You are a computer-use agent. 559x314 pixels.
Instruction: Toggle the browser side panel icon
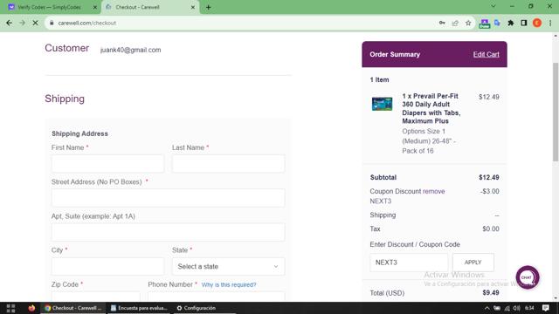524,23
